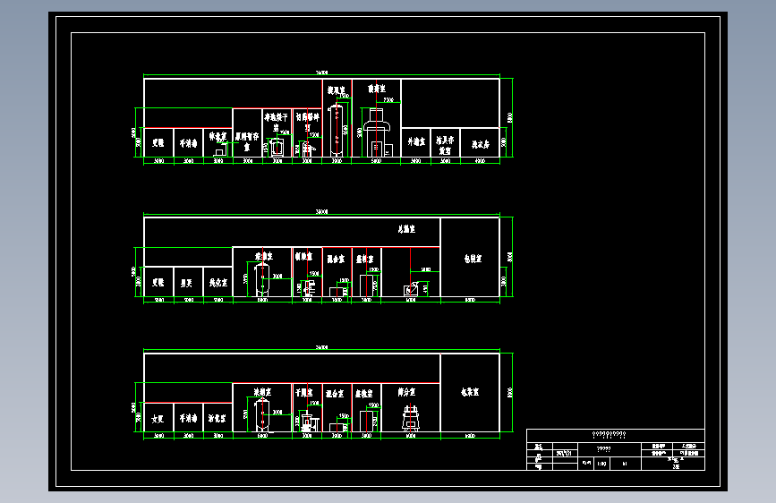The height and width of the screenshot is (503, 776).
Task: Click the 筛分室 room label
Action: [406, 392]
